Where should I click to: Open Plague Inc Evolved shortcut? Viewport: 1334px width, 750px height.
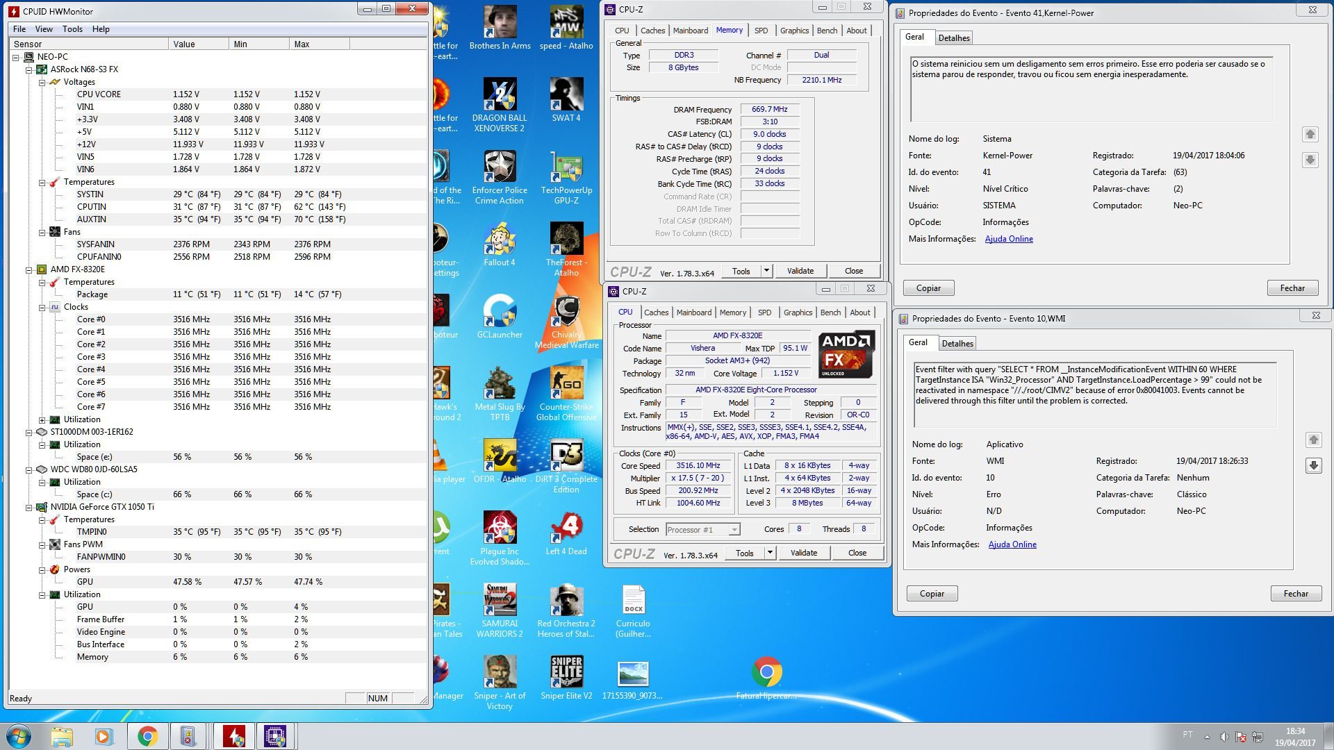click(x=500, y=538)
